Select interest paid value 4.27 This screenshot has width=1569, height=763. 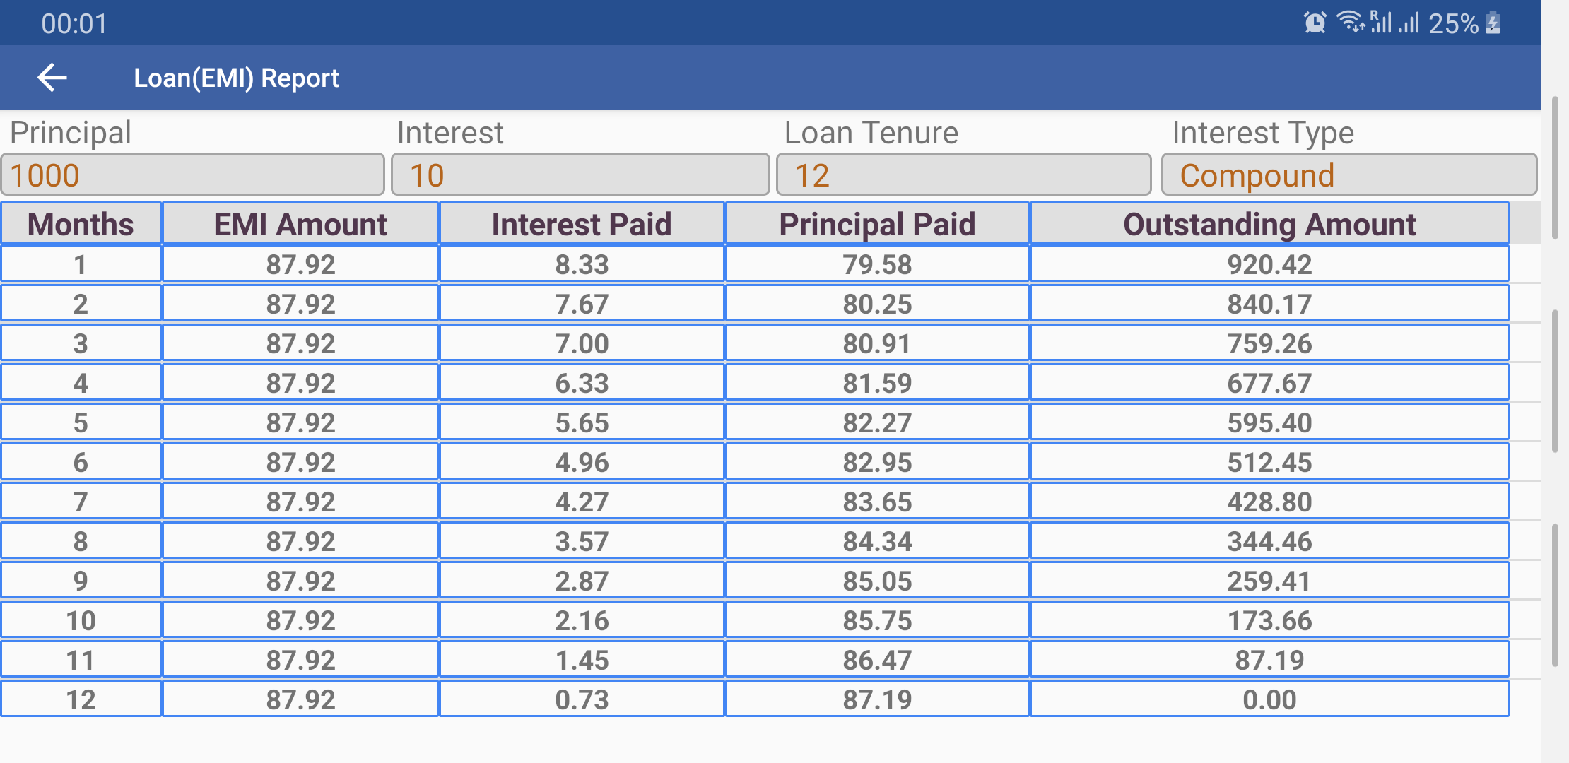coord(582,502)
